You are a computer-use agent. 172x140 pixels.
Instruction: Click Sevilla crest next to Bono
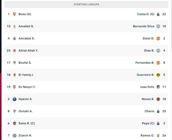click(x=14, y=14)
